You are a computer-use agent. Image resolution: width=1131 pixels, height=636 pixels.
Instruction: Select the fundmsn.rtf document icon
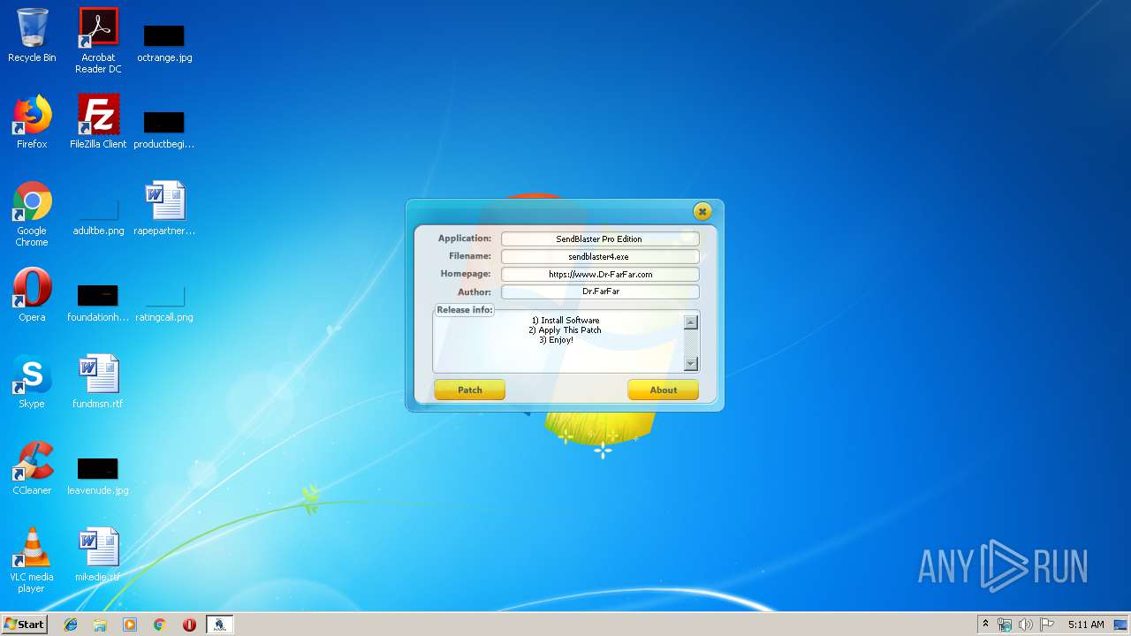tap(98, 382)
